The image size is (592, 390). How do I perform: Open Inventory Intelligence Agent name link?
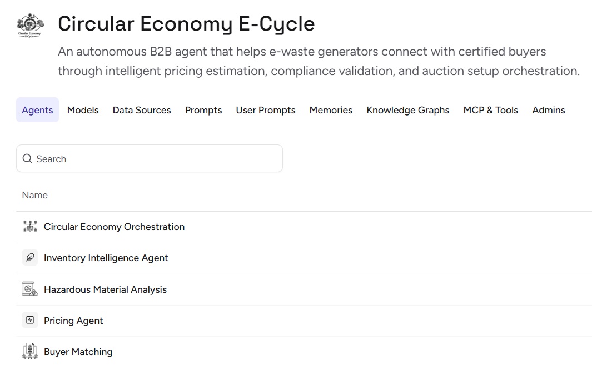(x=106, y=258)
